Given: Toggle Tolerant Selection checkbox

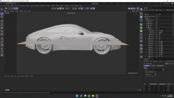Looking at the screenshot, I should click(155, 76).
